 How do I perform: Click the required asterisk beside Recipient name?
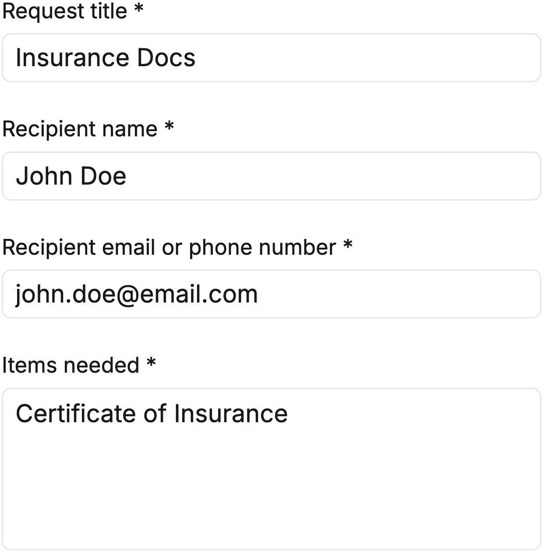(169, 127)
